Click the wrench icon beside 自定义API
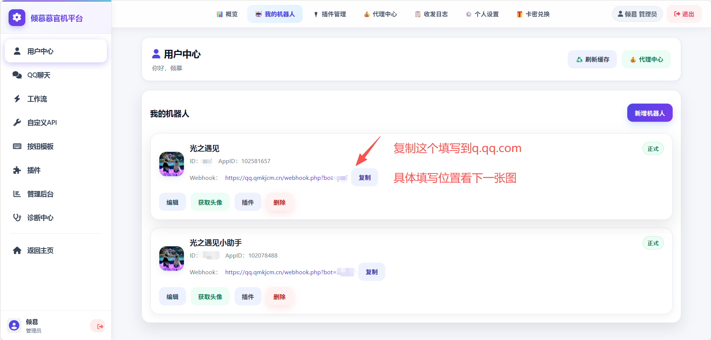Image resolution: width=711 pixels, height=340 pixels. [17, 123]
